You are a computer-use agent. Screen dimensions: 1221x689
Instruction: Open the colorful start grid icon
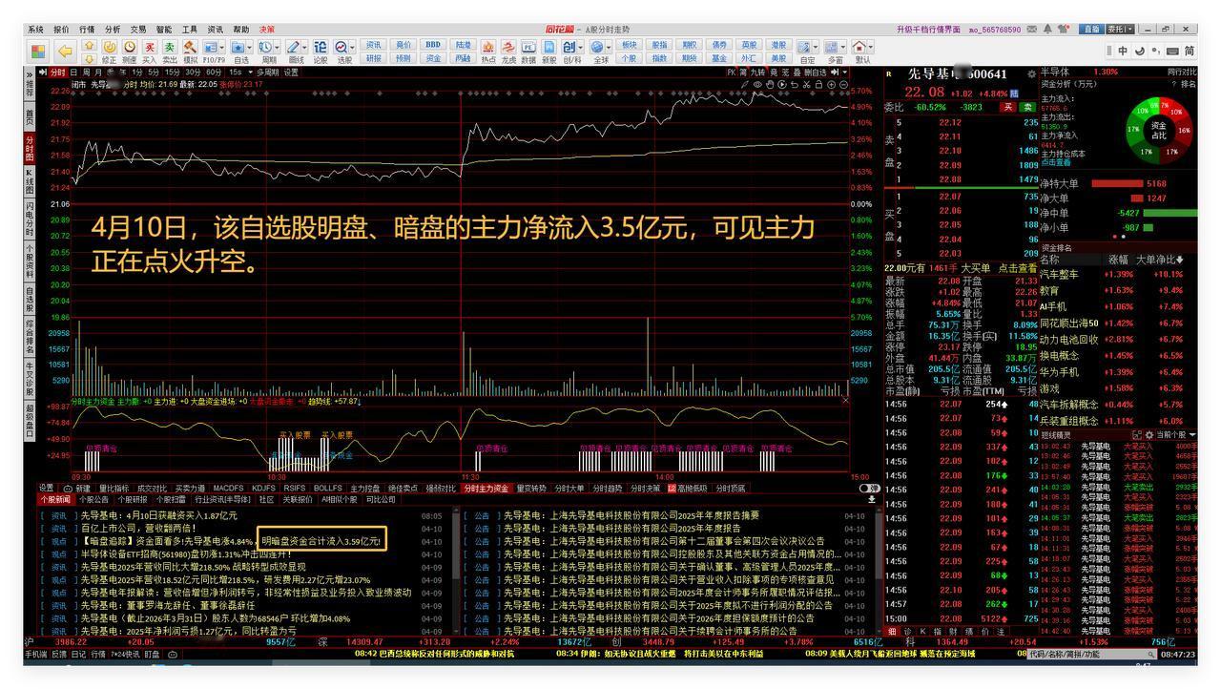tap(38, 52)
